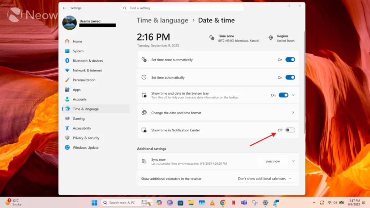Open the Bluetooth & devices section
Image resolution: width=370 pixels, height=208 pixels.
coord(87,61)
